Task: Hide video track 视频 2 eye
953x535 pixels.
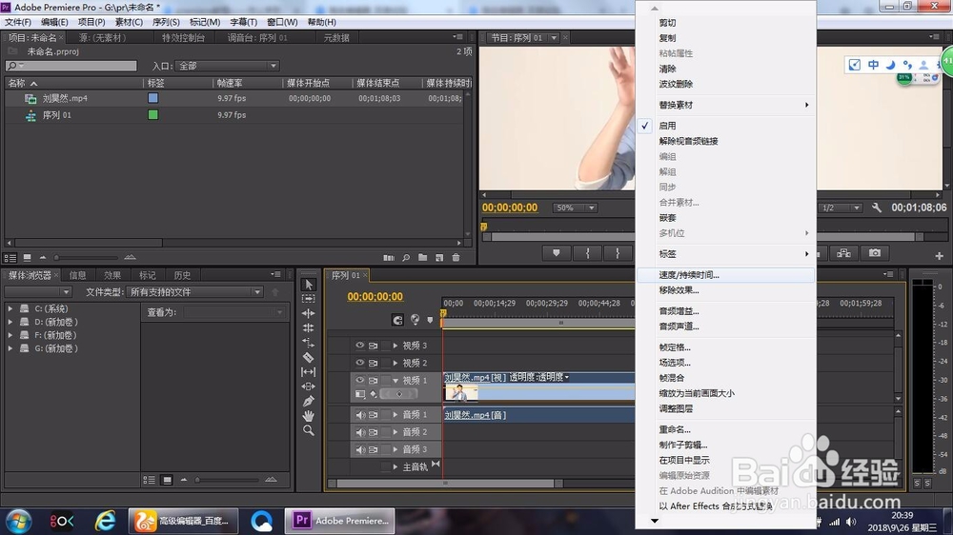Action: tap(360, 363)
